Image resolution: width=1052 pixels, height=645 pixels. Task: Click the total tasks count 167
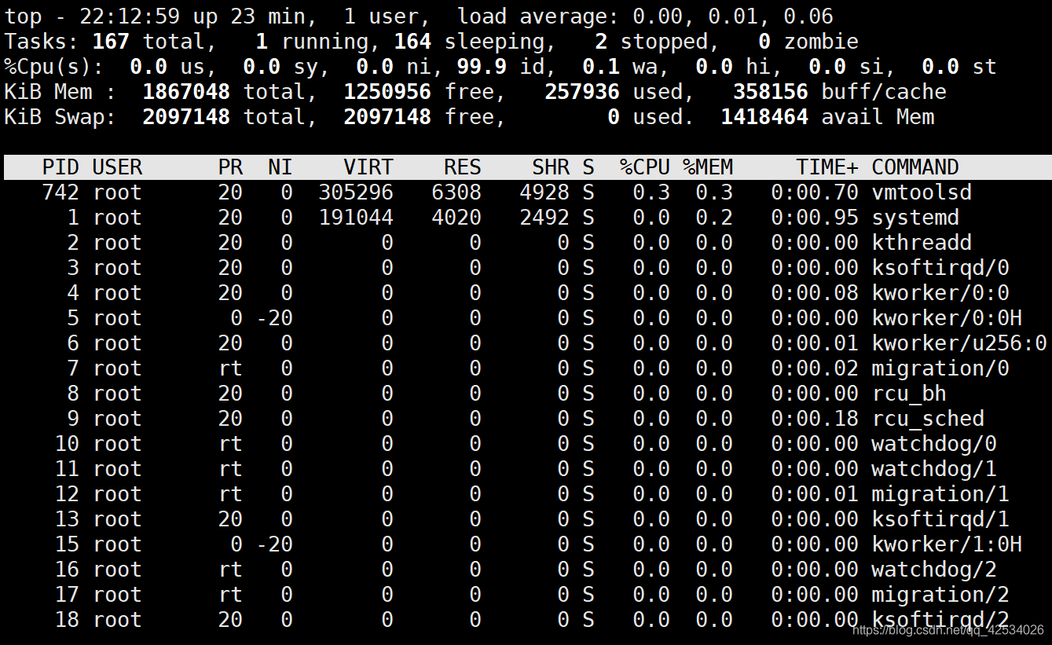(111, 42)
